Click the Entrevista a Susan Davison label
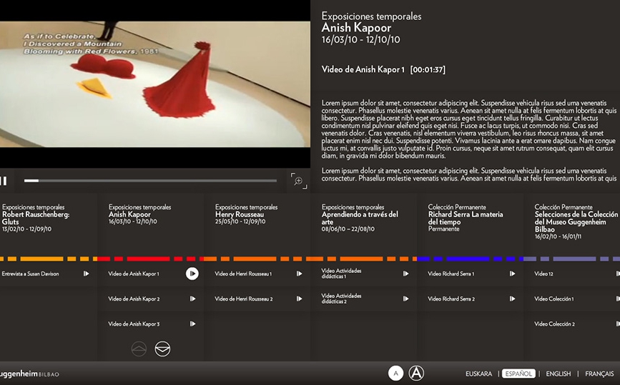620x385 pixels. tap(30, 274)
